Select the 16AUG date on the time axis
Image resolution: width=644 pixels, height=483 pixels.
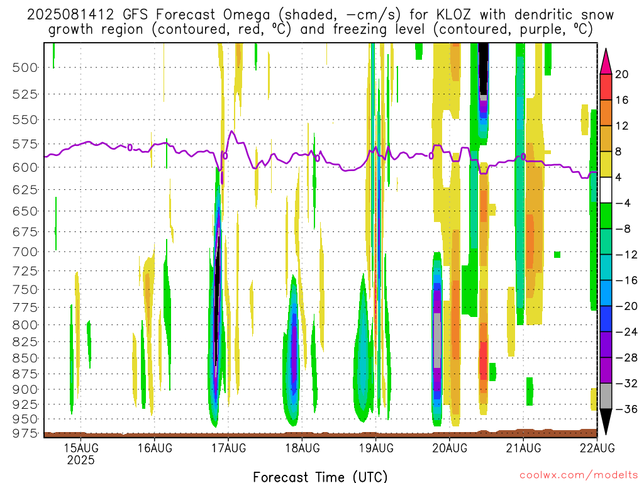155,448
